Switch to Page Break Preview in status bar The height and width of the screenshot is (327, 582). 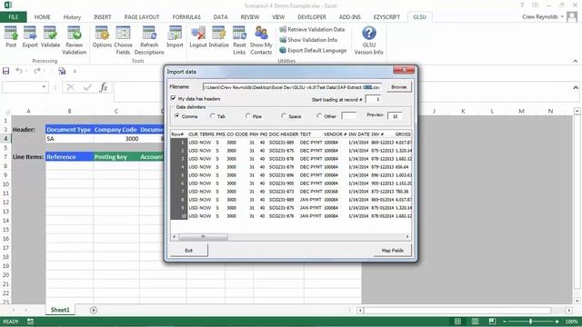(492, 322)
